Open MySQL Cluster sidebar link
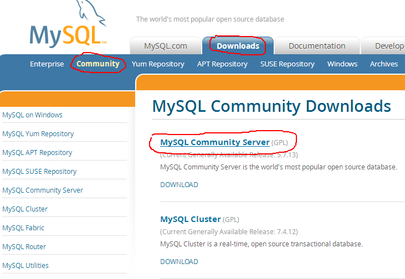Image resolution: width=405 pixels, height=279 pixels. click(x=25, y=209)
